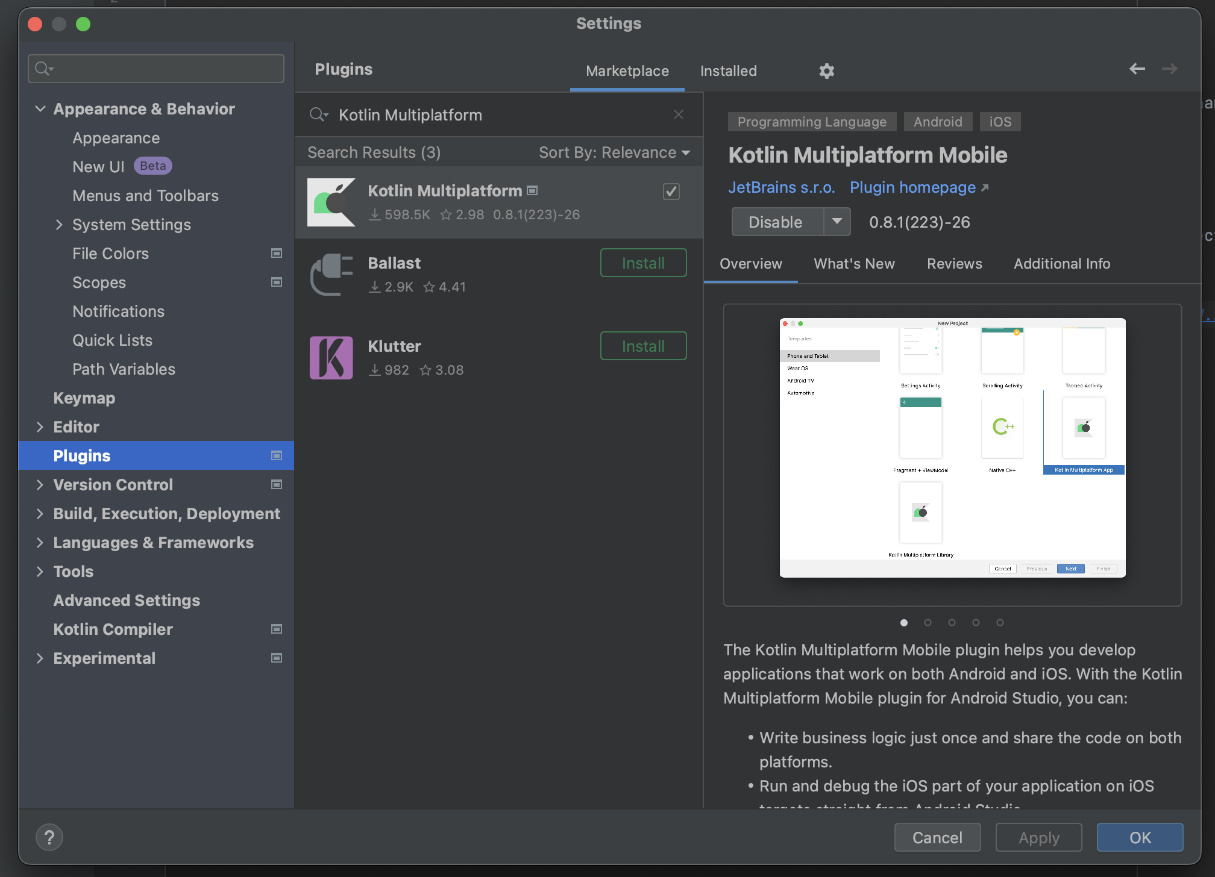This screenshot has width=1215, height=877.
Task: Open the Plugin homepage link
Action: pyautogui.click(x=912, y=187)
